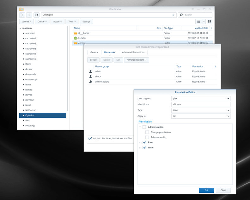Open the Create dropdown in File Station toolbar

(x=42, y=22)
